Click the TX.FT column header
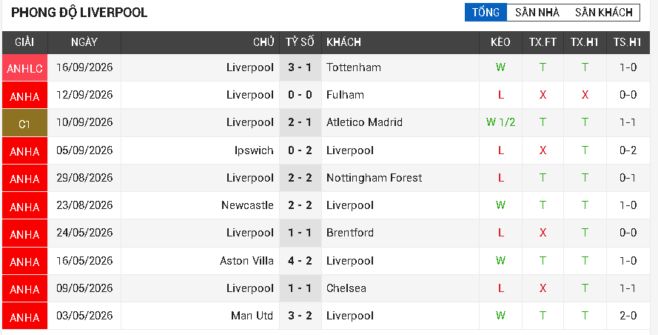The image size is (658, 335). (543, 42)
